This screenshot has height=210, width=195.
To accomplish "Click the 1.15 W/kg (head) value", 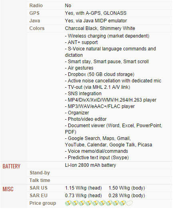I will [x=84, y=188].
